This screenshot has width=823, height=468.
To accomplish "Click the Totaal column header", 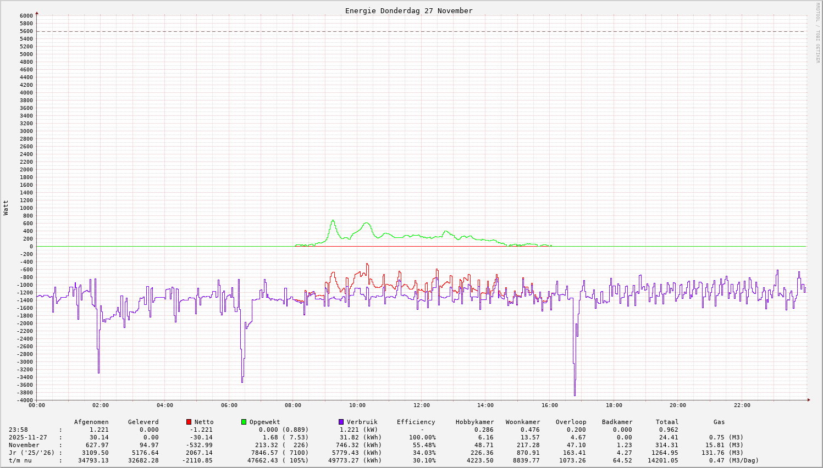I will click(x=667, y=422).
